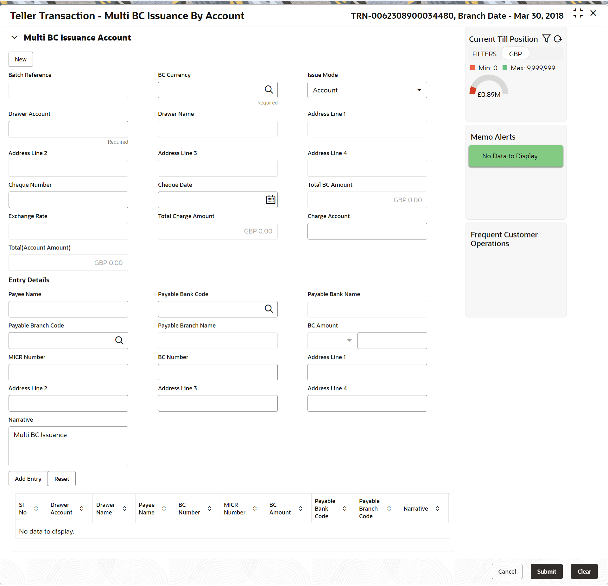Open BC Currency search lookup
Image resolution: width=608 pixels, height=586 pixels.
coord(269,90)
